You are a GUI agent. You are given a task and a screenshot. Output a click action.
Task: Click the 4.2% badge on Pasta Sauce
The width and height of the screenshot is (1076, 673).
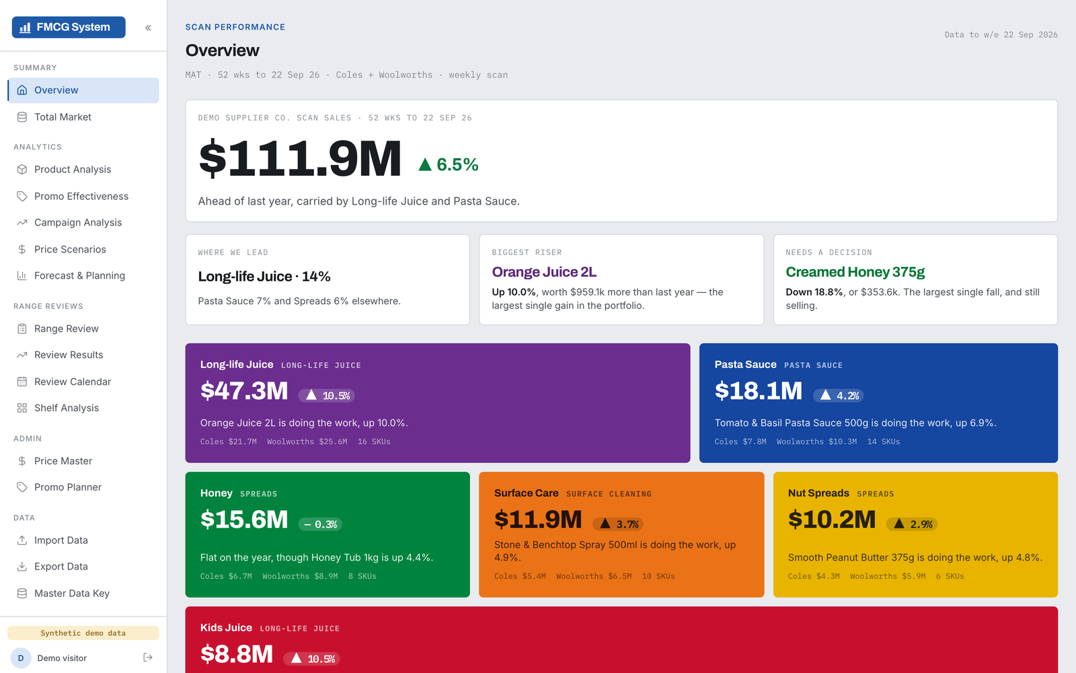839,396
